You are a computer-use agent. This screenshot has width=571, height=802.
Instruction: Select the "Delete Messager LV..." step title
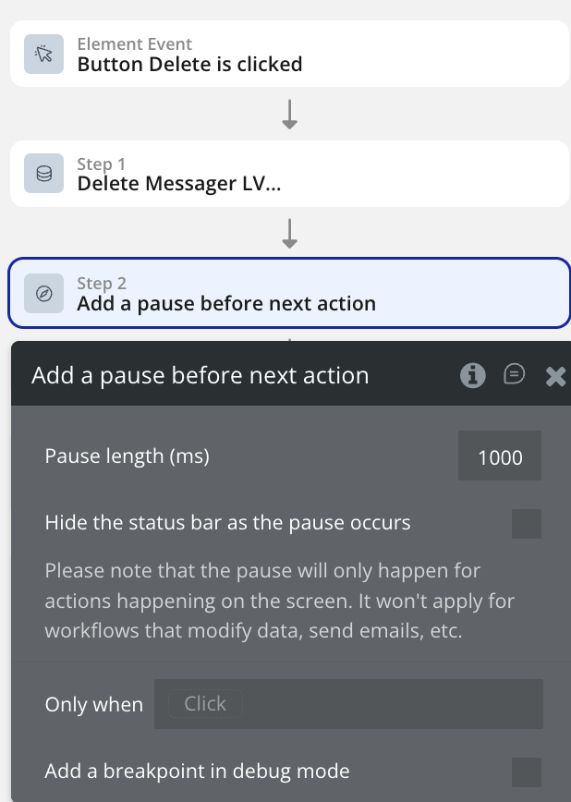pyautogui.click(x=179, y=183)
